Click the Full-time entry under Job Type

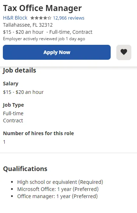[13, 113]
